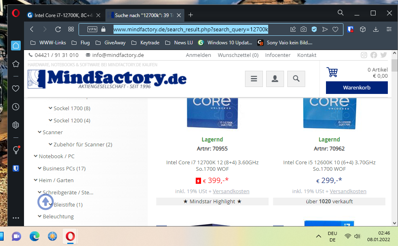Open sidebar settings gear icon
Image resolution: width=398 pixels, height=246 pixels.
tap(16, 125)
